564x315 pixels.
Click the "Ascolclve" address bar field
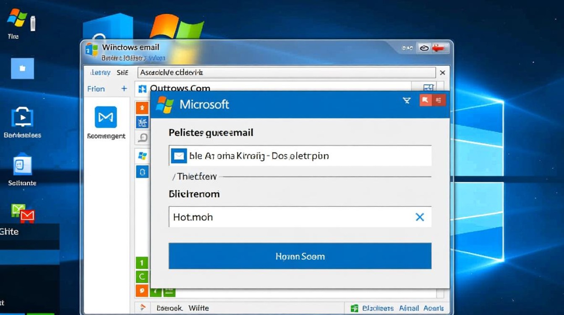coord(285,73)
